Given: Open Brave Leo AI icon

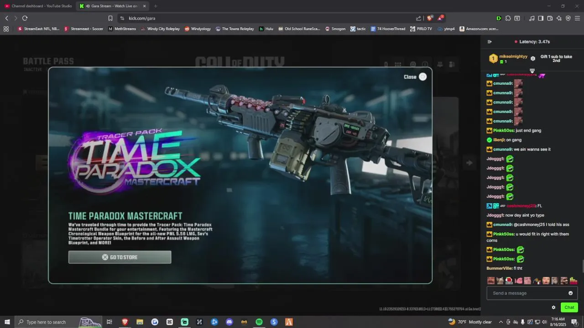Looking at the screenshot, I should click(559, 18).
